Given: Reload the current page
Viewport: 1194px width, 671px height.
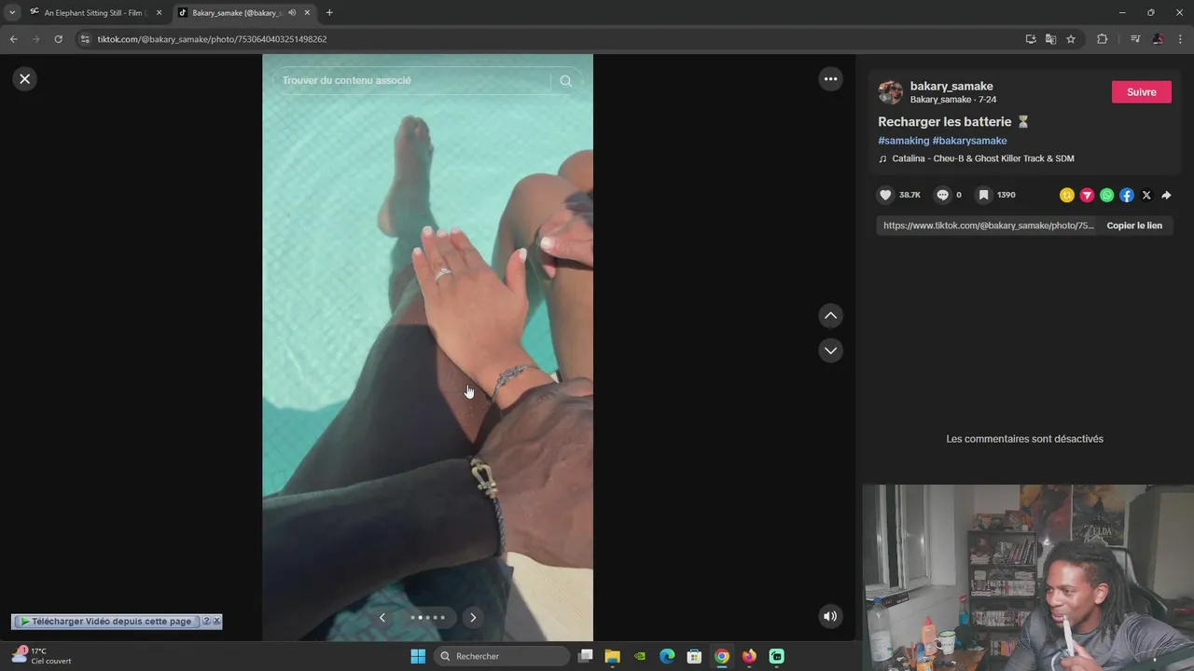Looking at the screenshot, I should point(58,39).
